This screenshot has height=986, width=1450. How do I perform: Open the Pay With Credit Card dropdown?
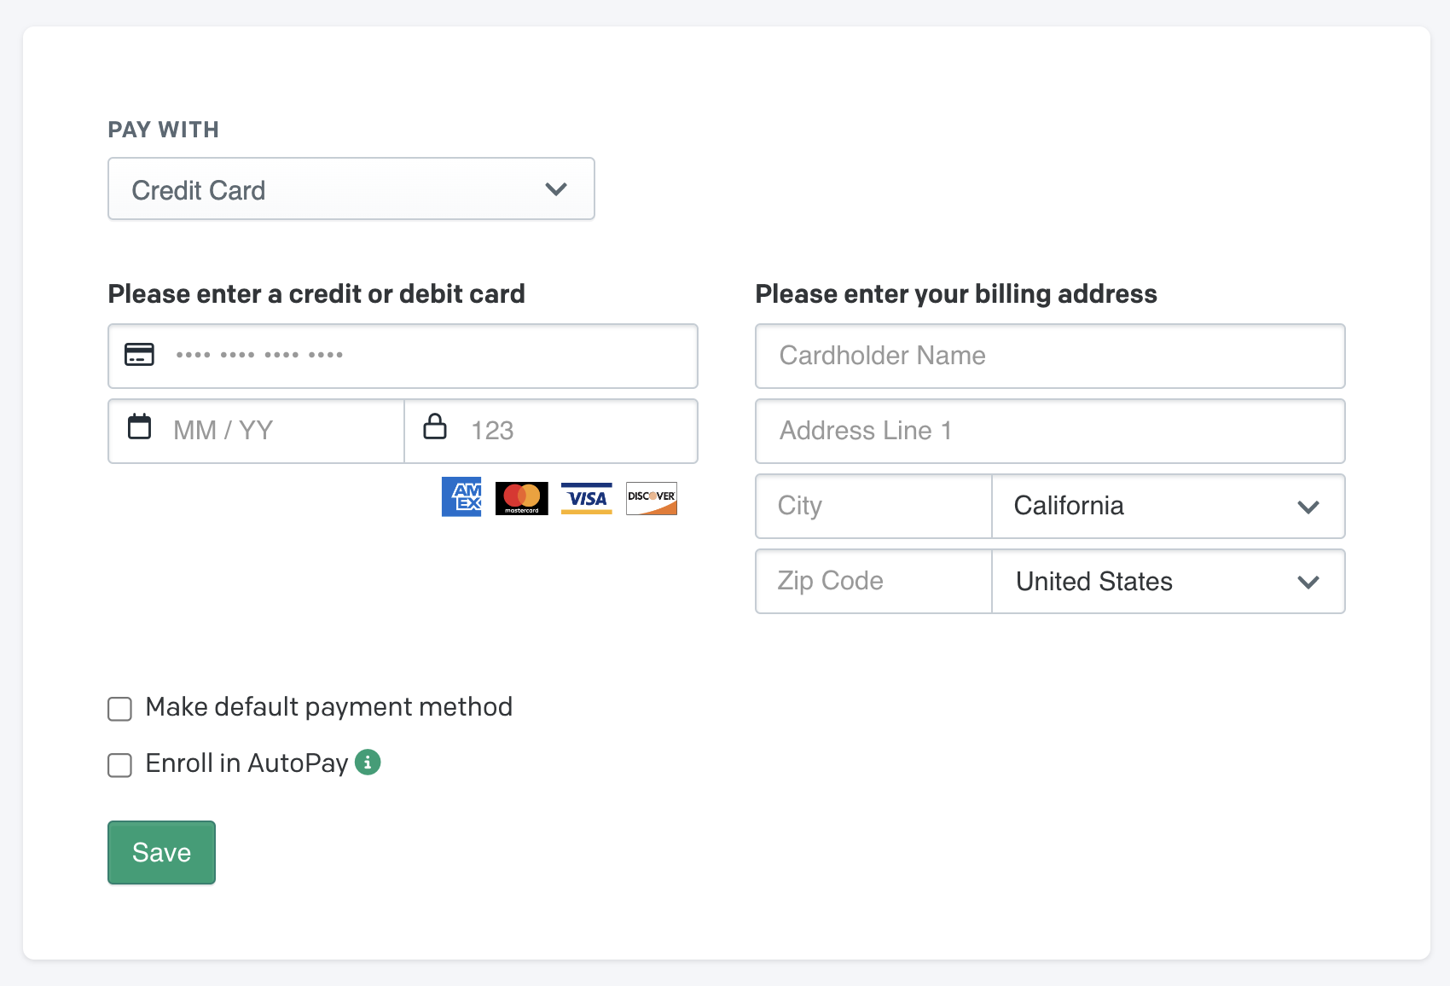tap(351, 188)
